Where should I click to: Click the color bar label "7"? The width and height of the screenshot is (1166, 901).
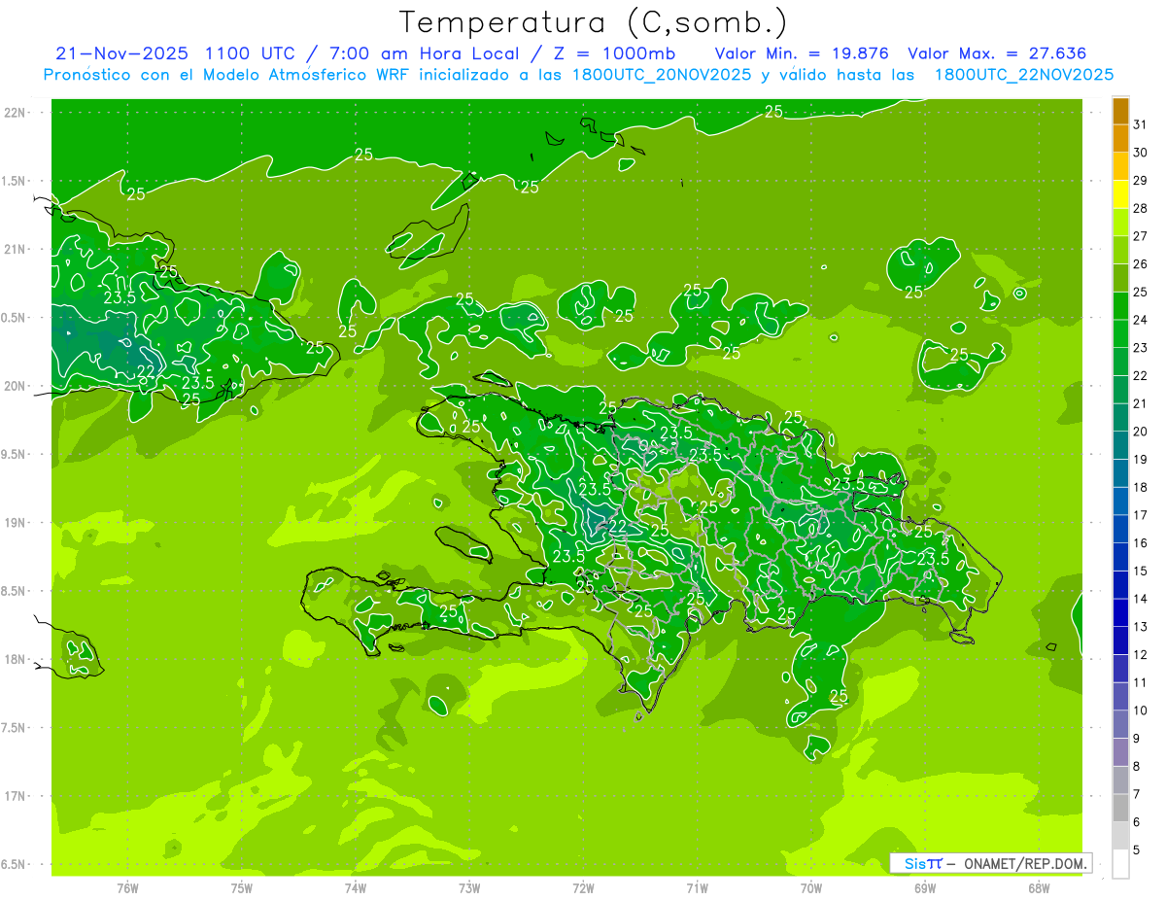[1136, 794]
